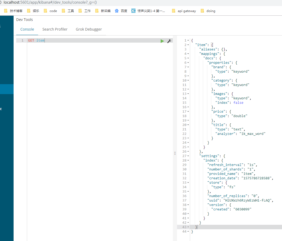The height and width of the screenshot is (241, 282).
Task: Switch to the Console tab
Action: click(27, 29)
